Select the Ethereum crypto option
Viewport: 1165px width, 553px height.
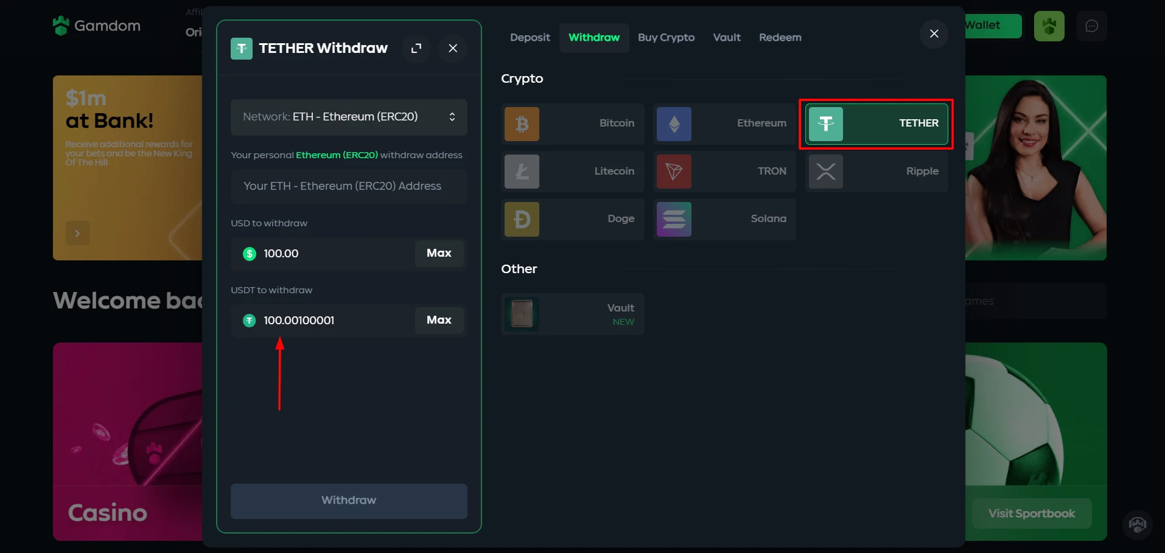tap(724, 123)
